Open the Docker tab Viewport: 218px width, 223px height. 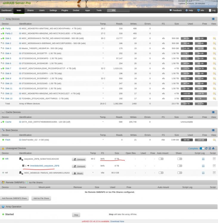(x=76, y=10)
